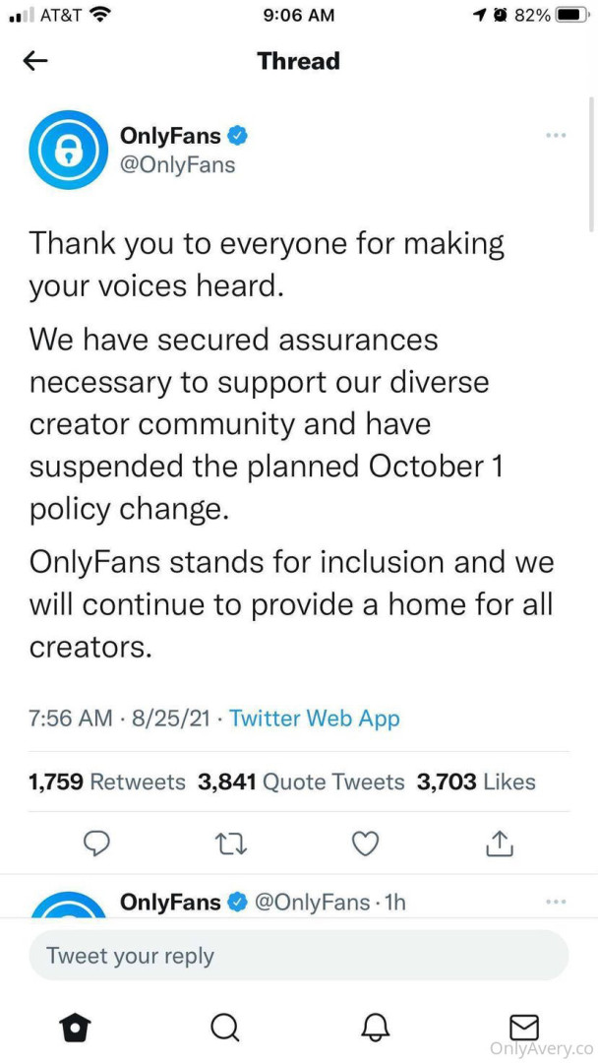Tap the reply speech bubble icon
Screen dimensions: 598x1063
coord(95,843)
